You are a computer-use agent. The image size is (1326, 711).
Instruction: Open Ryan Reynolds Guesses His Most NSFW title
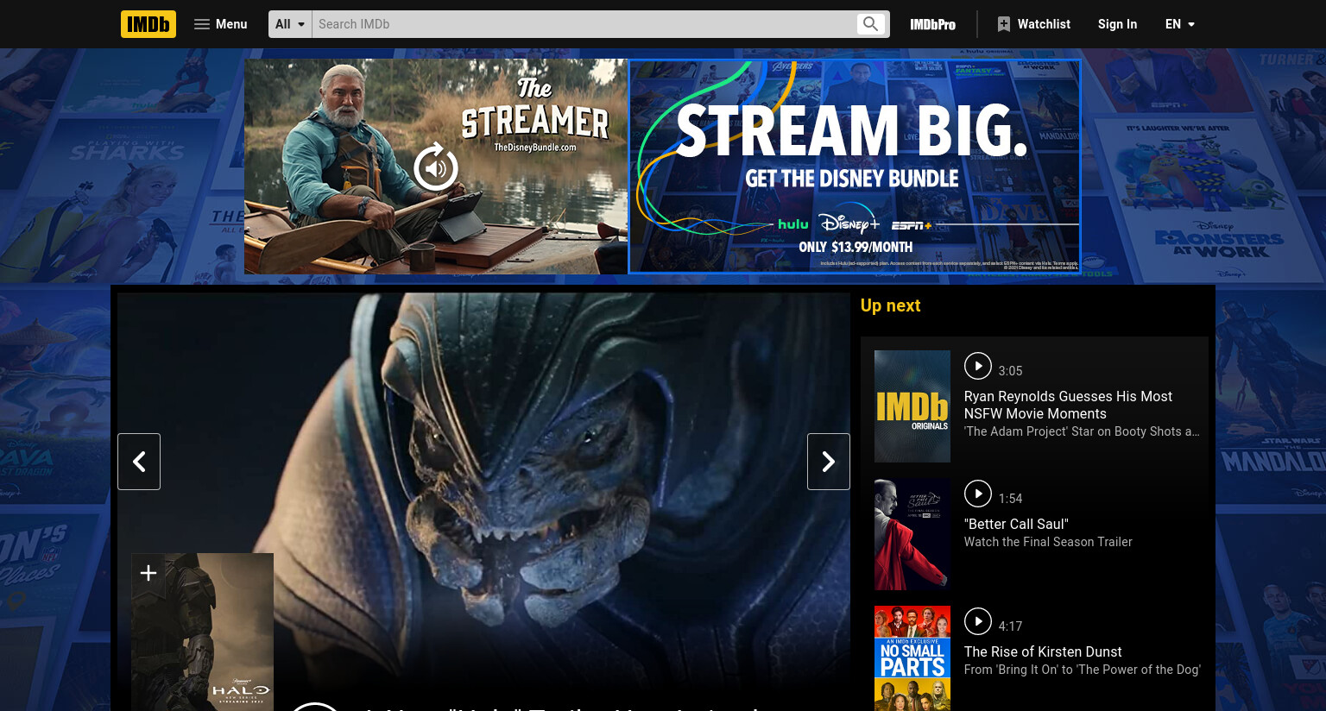[x=1068, y=405]
